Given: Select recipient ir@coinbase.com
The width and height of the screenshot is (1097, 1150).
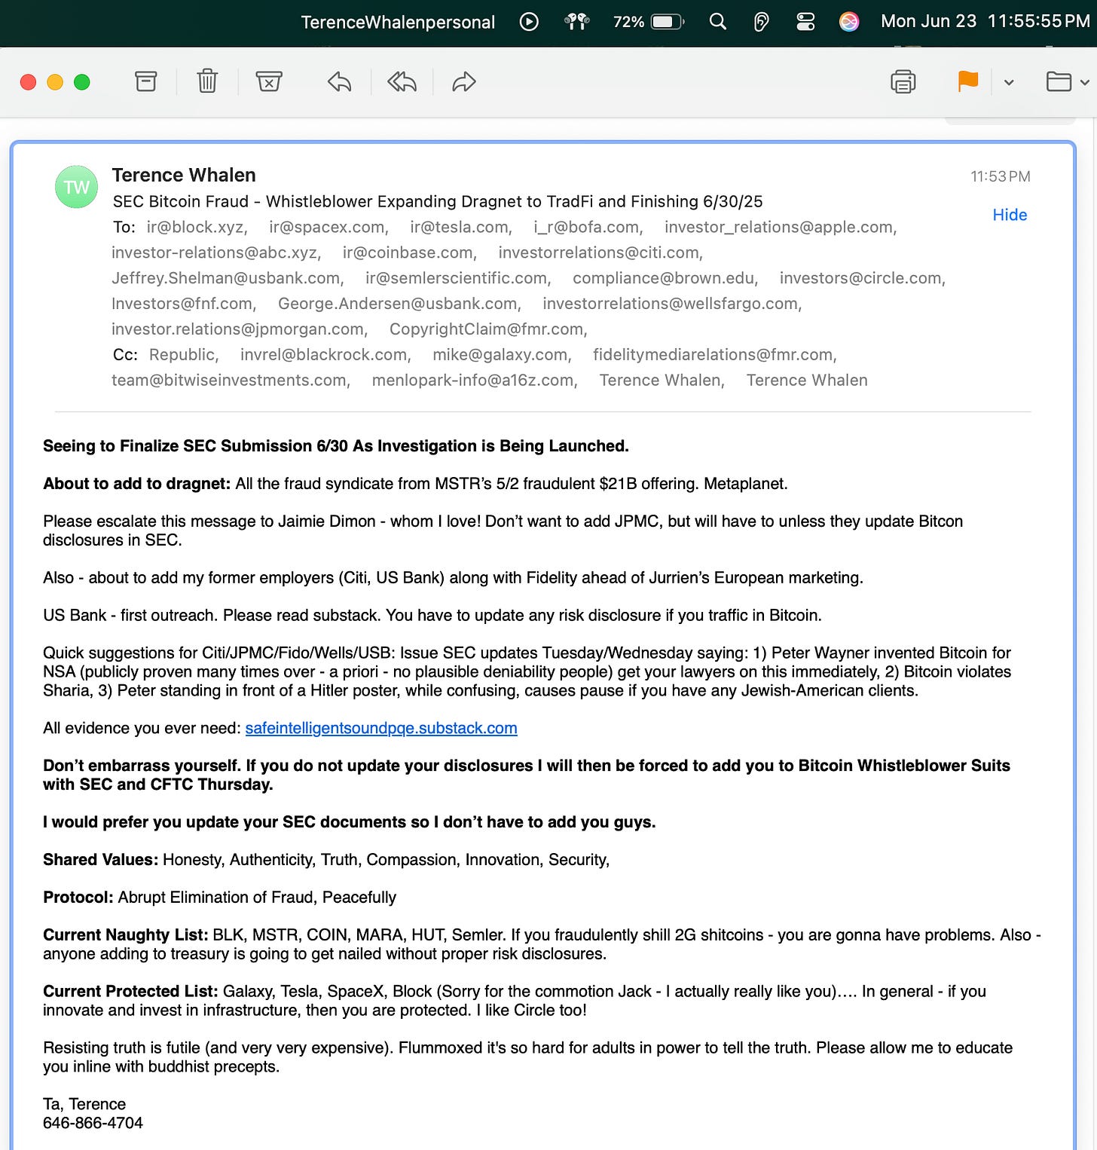Looking at the screenshot, I should click(410, 252).
